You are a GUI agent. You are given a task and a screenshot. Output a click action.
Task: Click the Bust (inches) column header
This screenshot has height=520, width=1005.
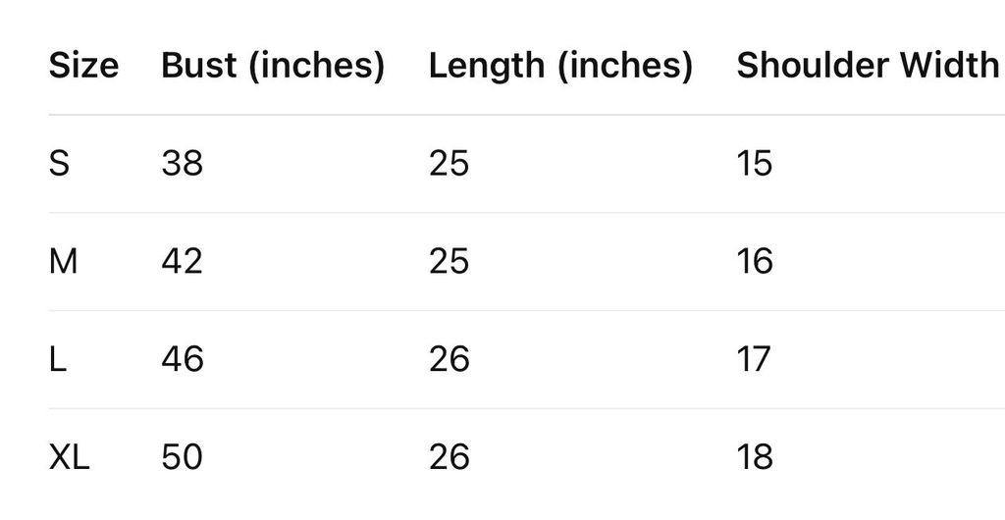click(272, 66)
